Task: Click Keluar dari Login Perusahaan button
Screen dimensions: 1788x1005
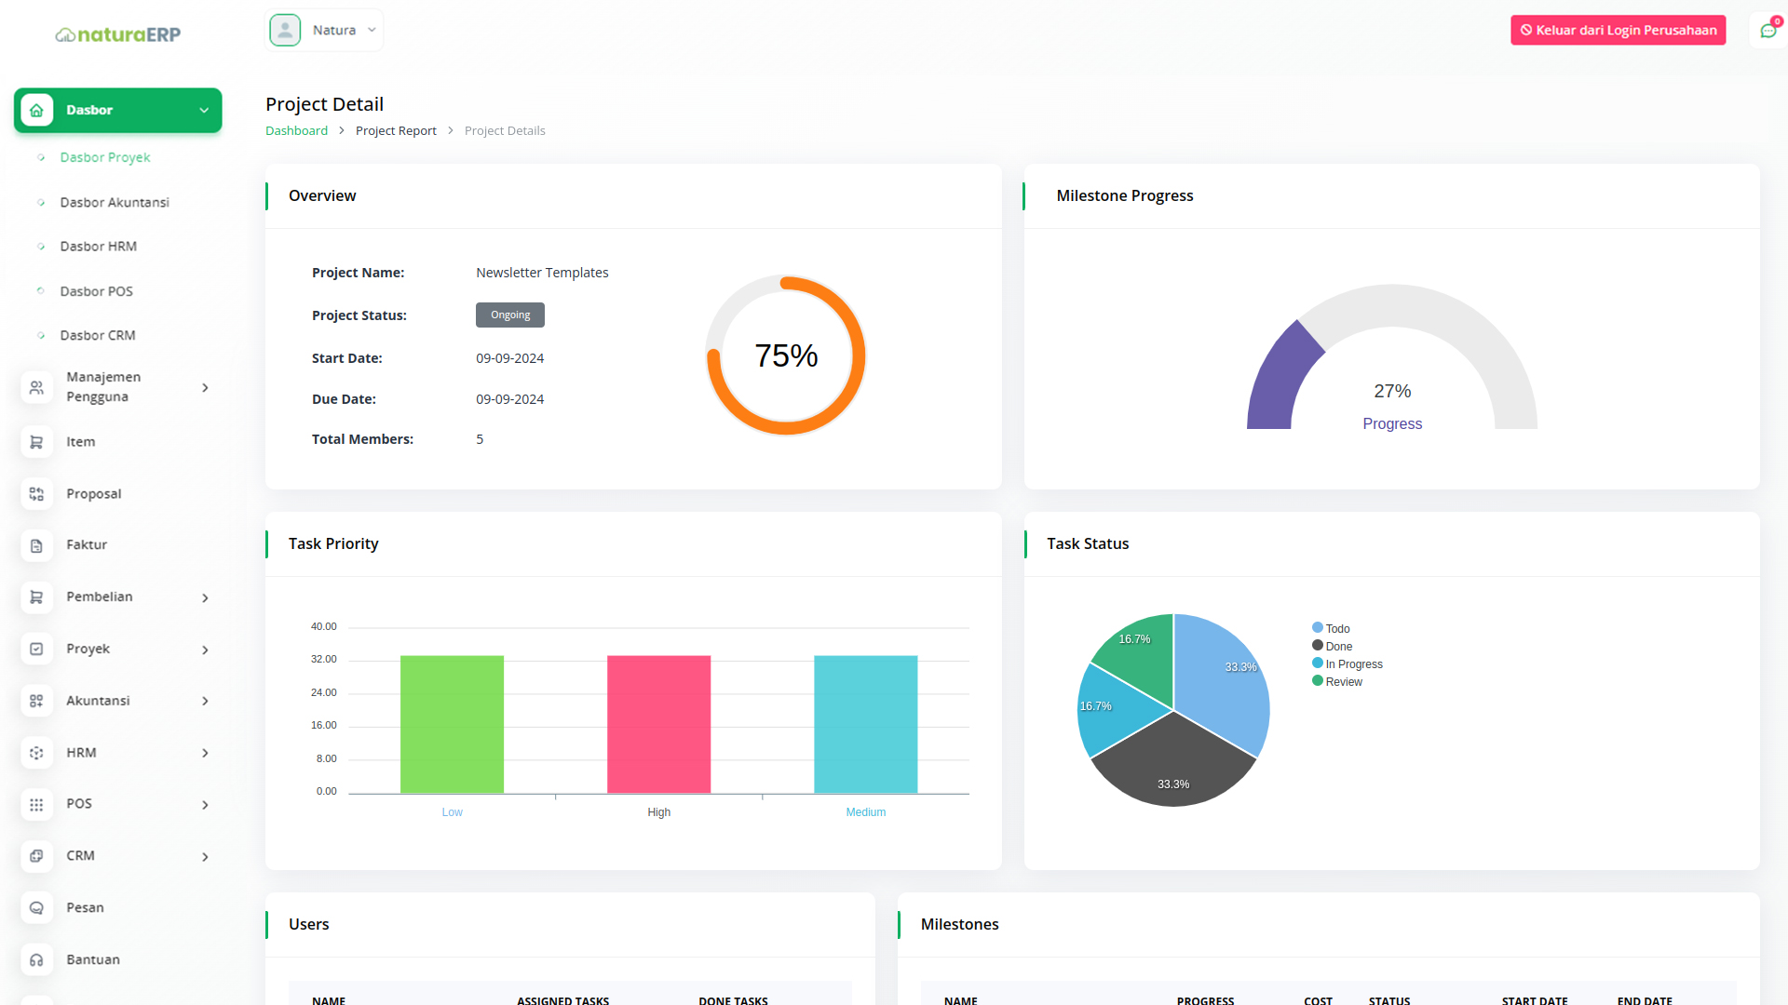Action: coord(1618,30)
